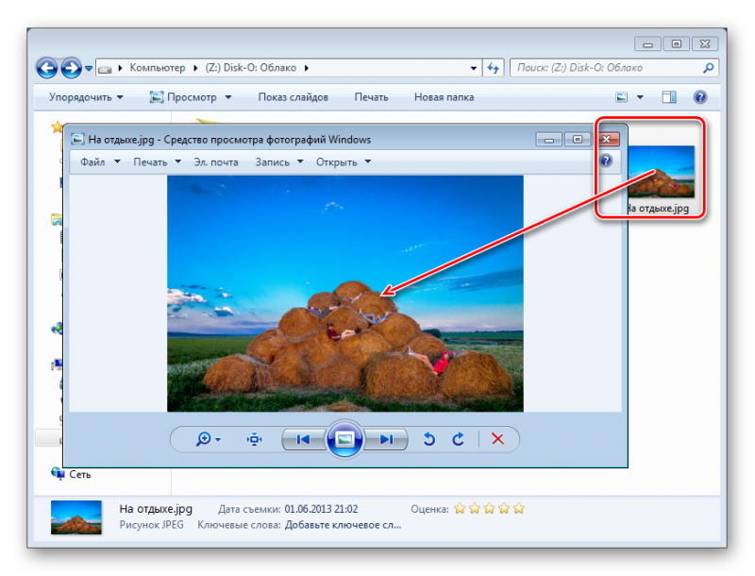Click drive icon in address bar

tap(105, 69)
